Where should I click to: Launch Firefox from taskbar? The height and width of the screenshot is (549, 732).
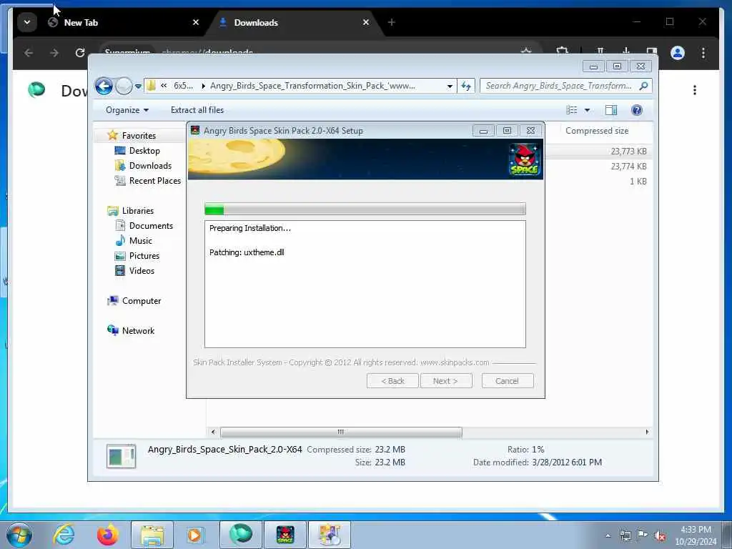pos(108,535)
